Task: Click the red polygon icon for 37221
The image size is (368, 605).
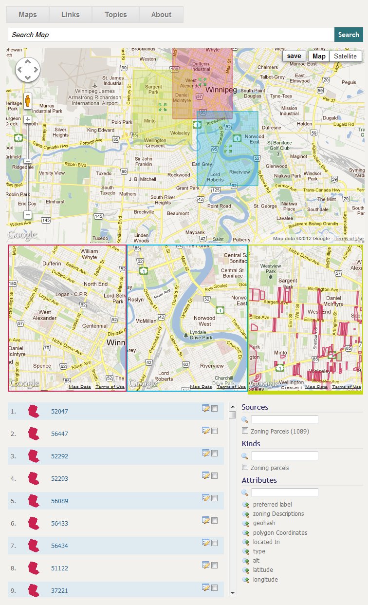Action: [x=34, y=590]
